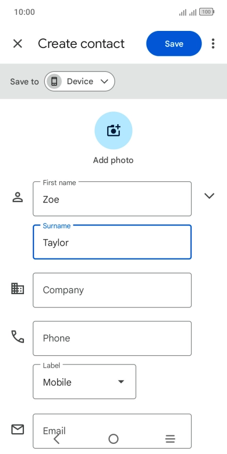This screenshot has height=454, width=227.
Task: Open the three-dot overflow menu
Action: [x=213, y=44]
